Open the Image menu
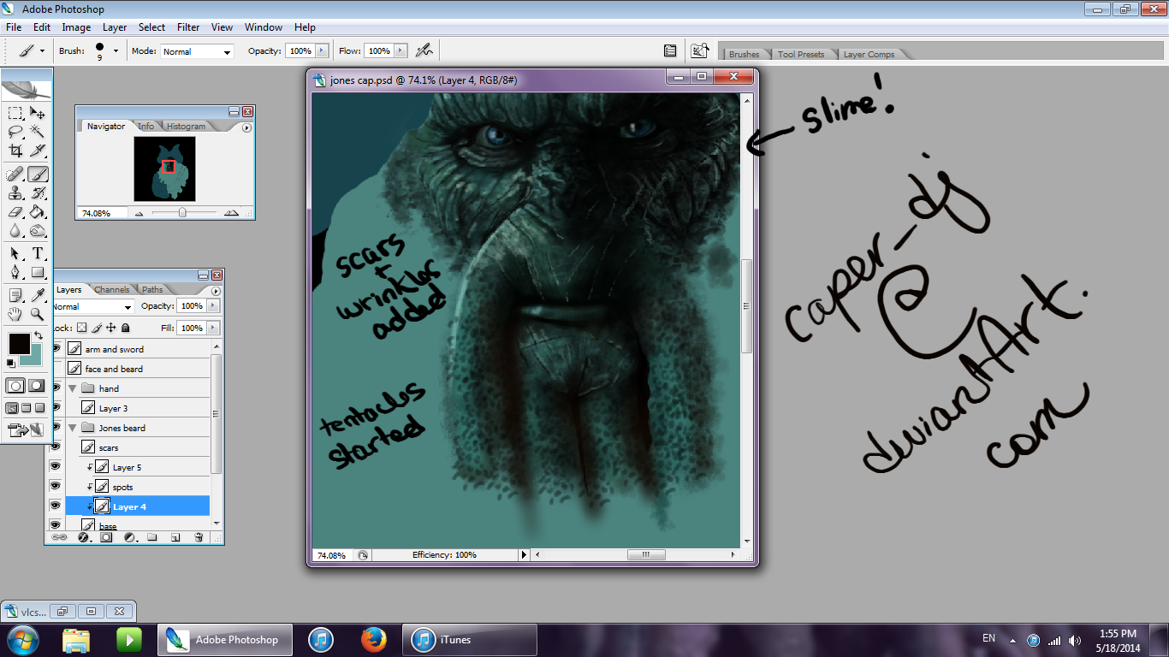Screen dimensions: 1169x657 [76, 27]
